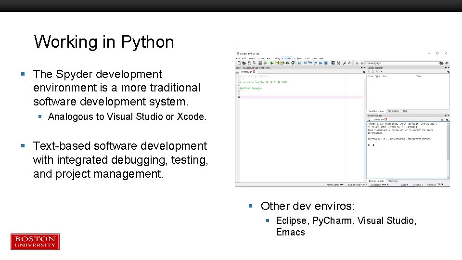
Task: Switch to the Help pane tab
Action: click(x=405, y=111)
